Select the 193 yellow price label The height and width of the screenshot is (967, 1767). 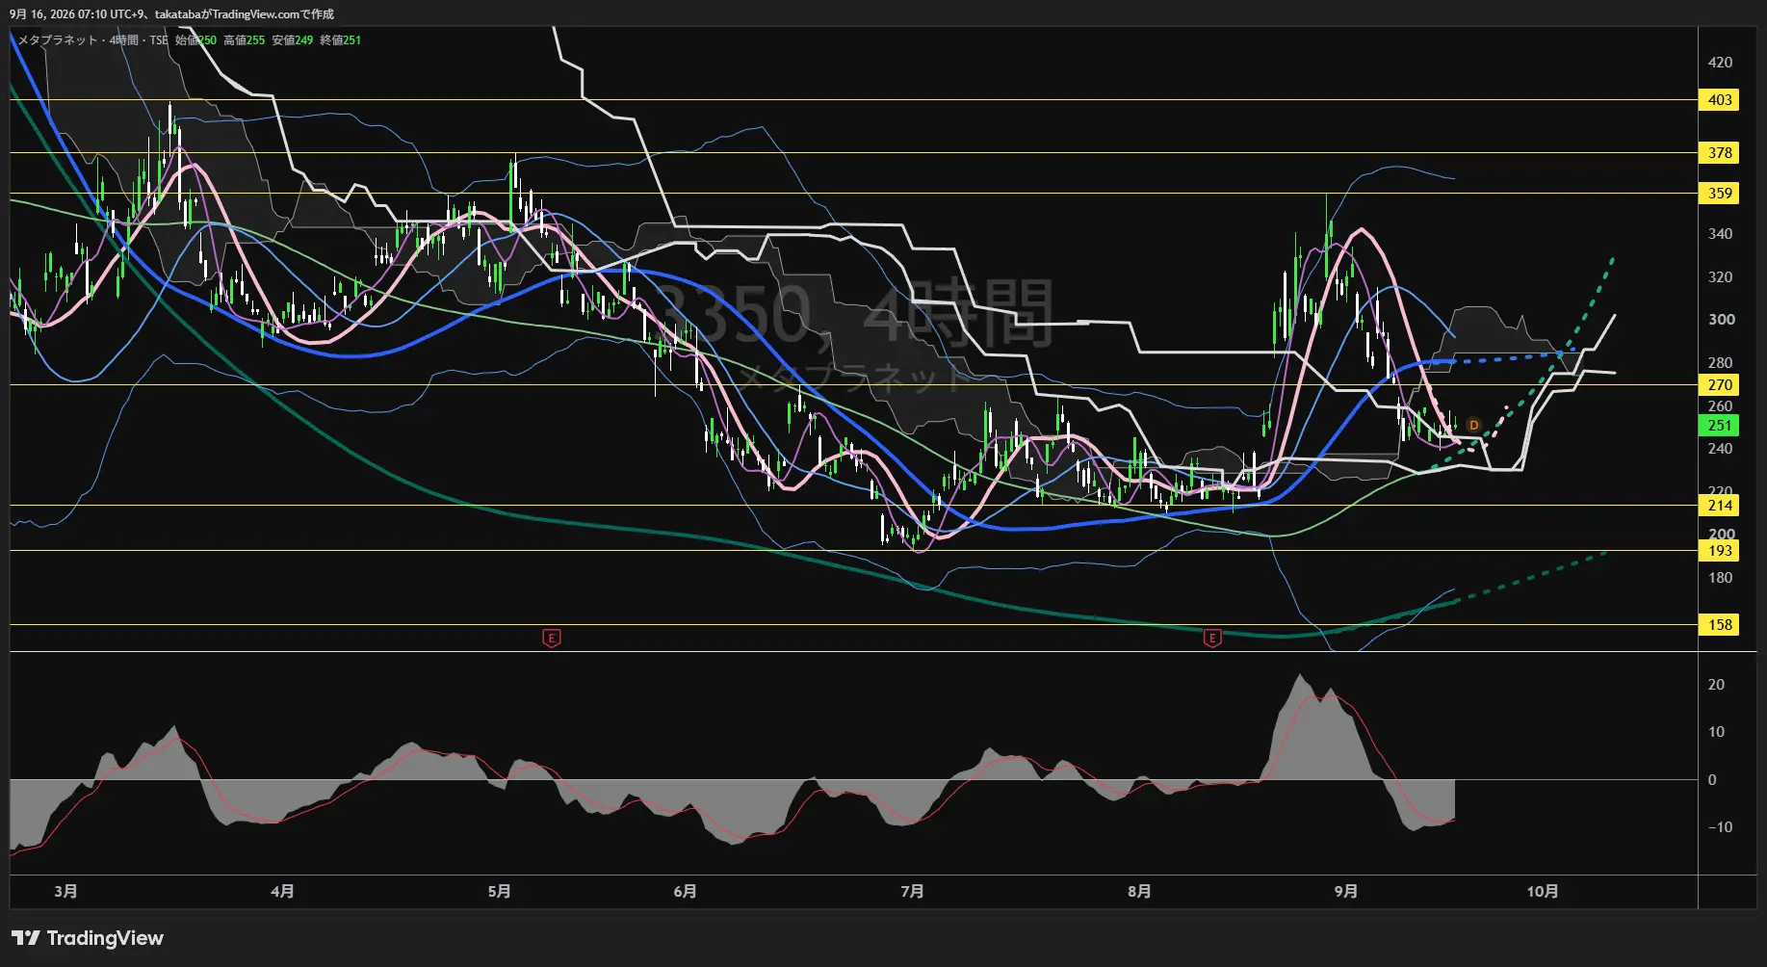pos(1720,551)
